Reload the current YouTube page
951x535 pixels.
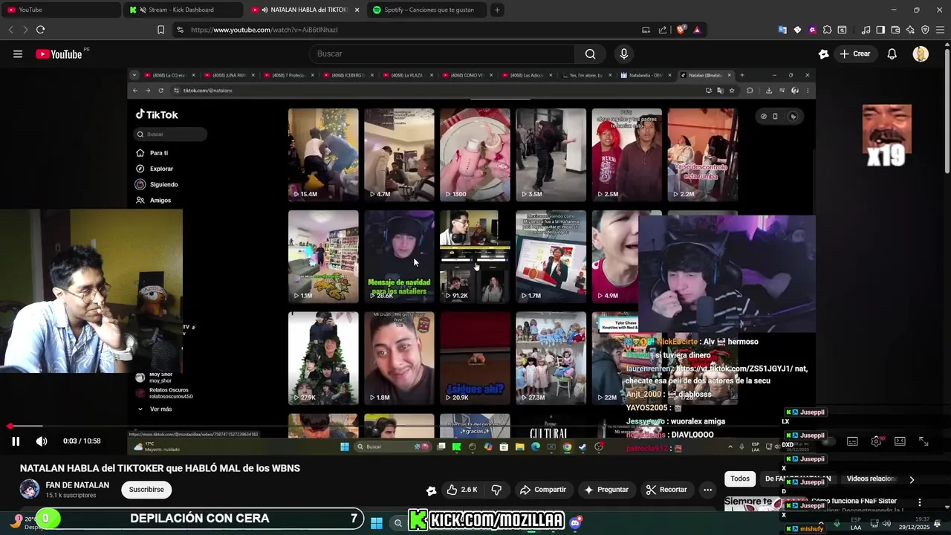coord(40,30)
